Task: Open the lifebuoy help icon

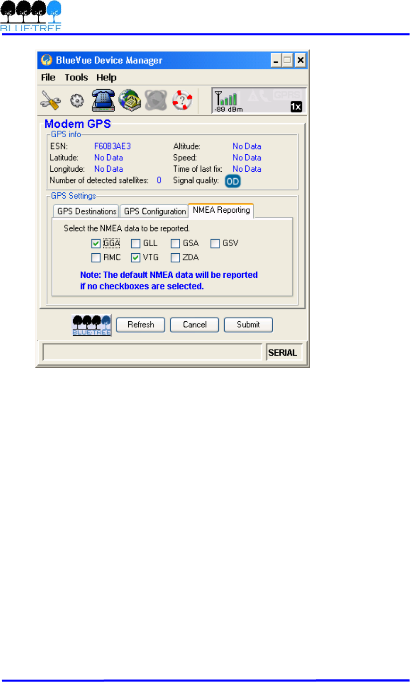Action: 182,100
